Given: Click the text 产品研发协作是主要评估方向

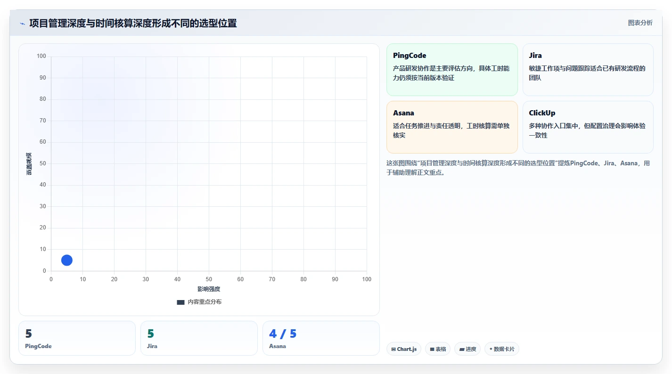Looking at the screenshot, I should pos(433,68).
